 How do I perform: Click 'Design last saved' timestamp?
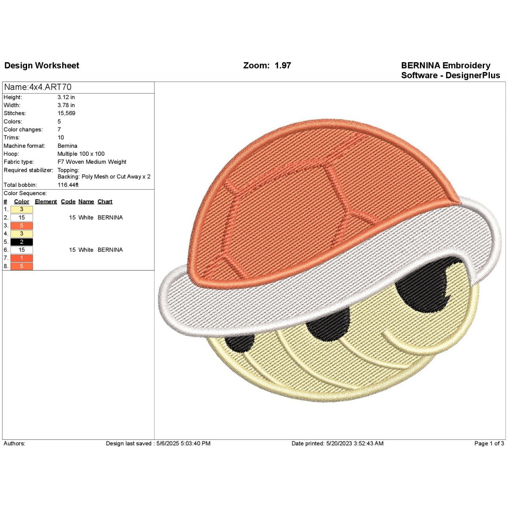(x=158, y=444)
